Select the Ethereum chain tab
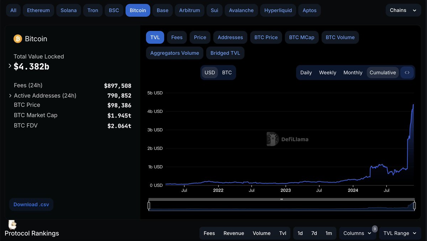The image size is (427, 241). [x=38, y=10]
